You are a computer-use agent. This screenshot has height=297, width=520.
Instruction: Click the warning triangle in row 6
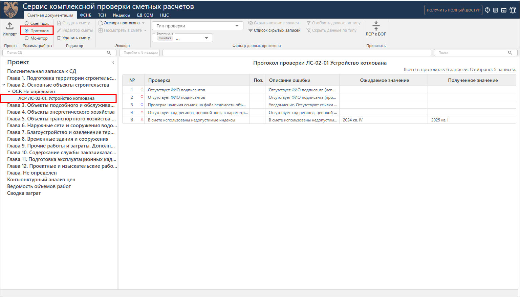(142, 119)
